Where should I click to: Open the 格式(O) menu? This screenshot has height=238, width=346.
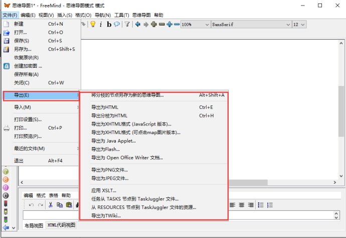[x=83, y=15]
